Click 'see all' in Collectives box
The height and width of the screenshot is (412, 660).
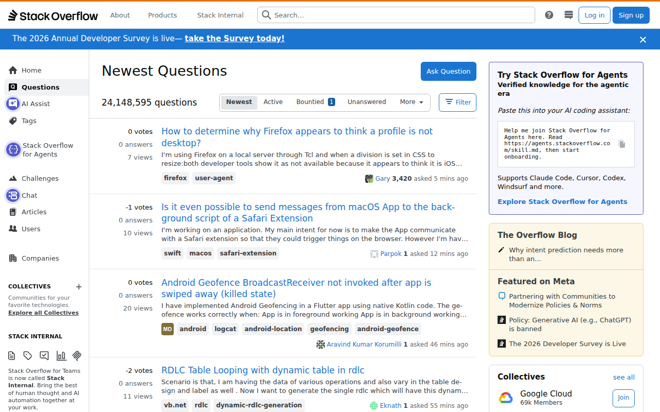coord(624,377)
